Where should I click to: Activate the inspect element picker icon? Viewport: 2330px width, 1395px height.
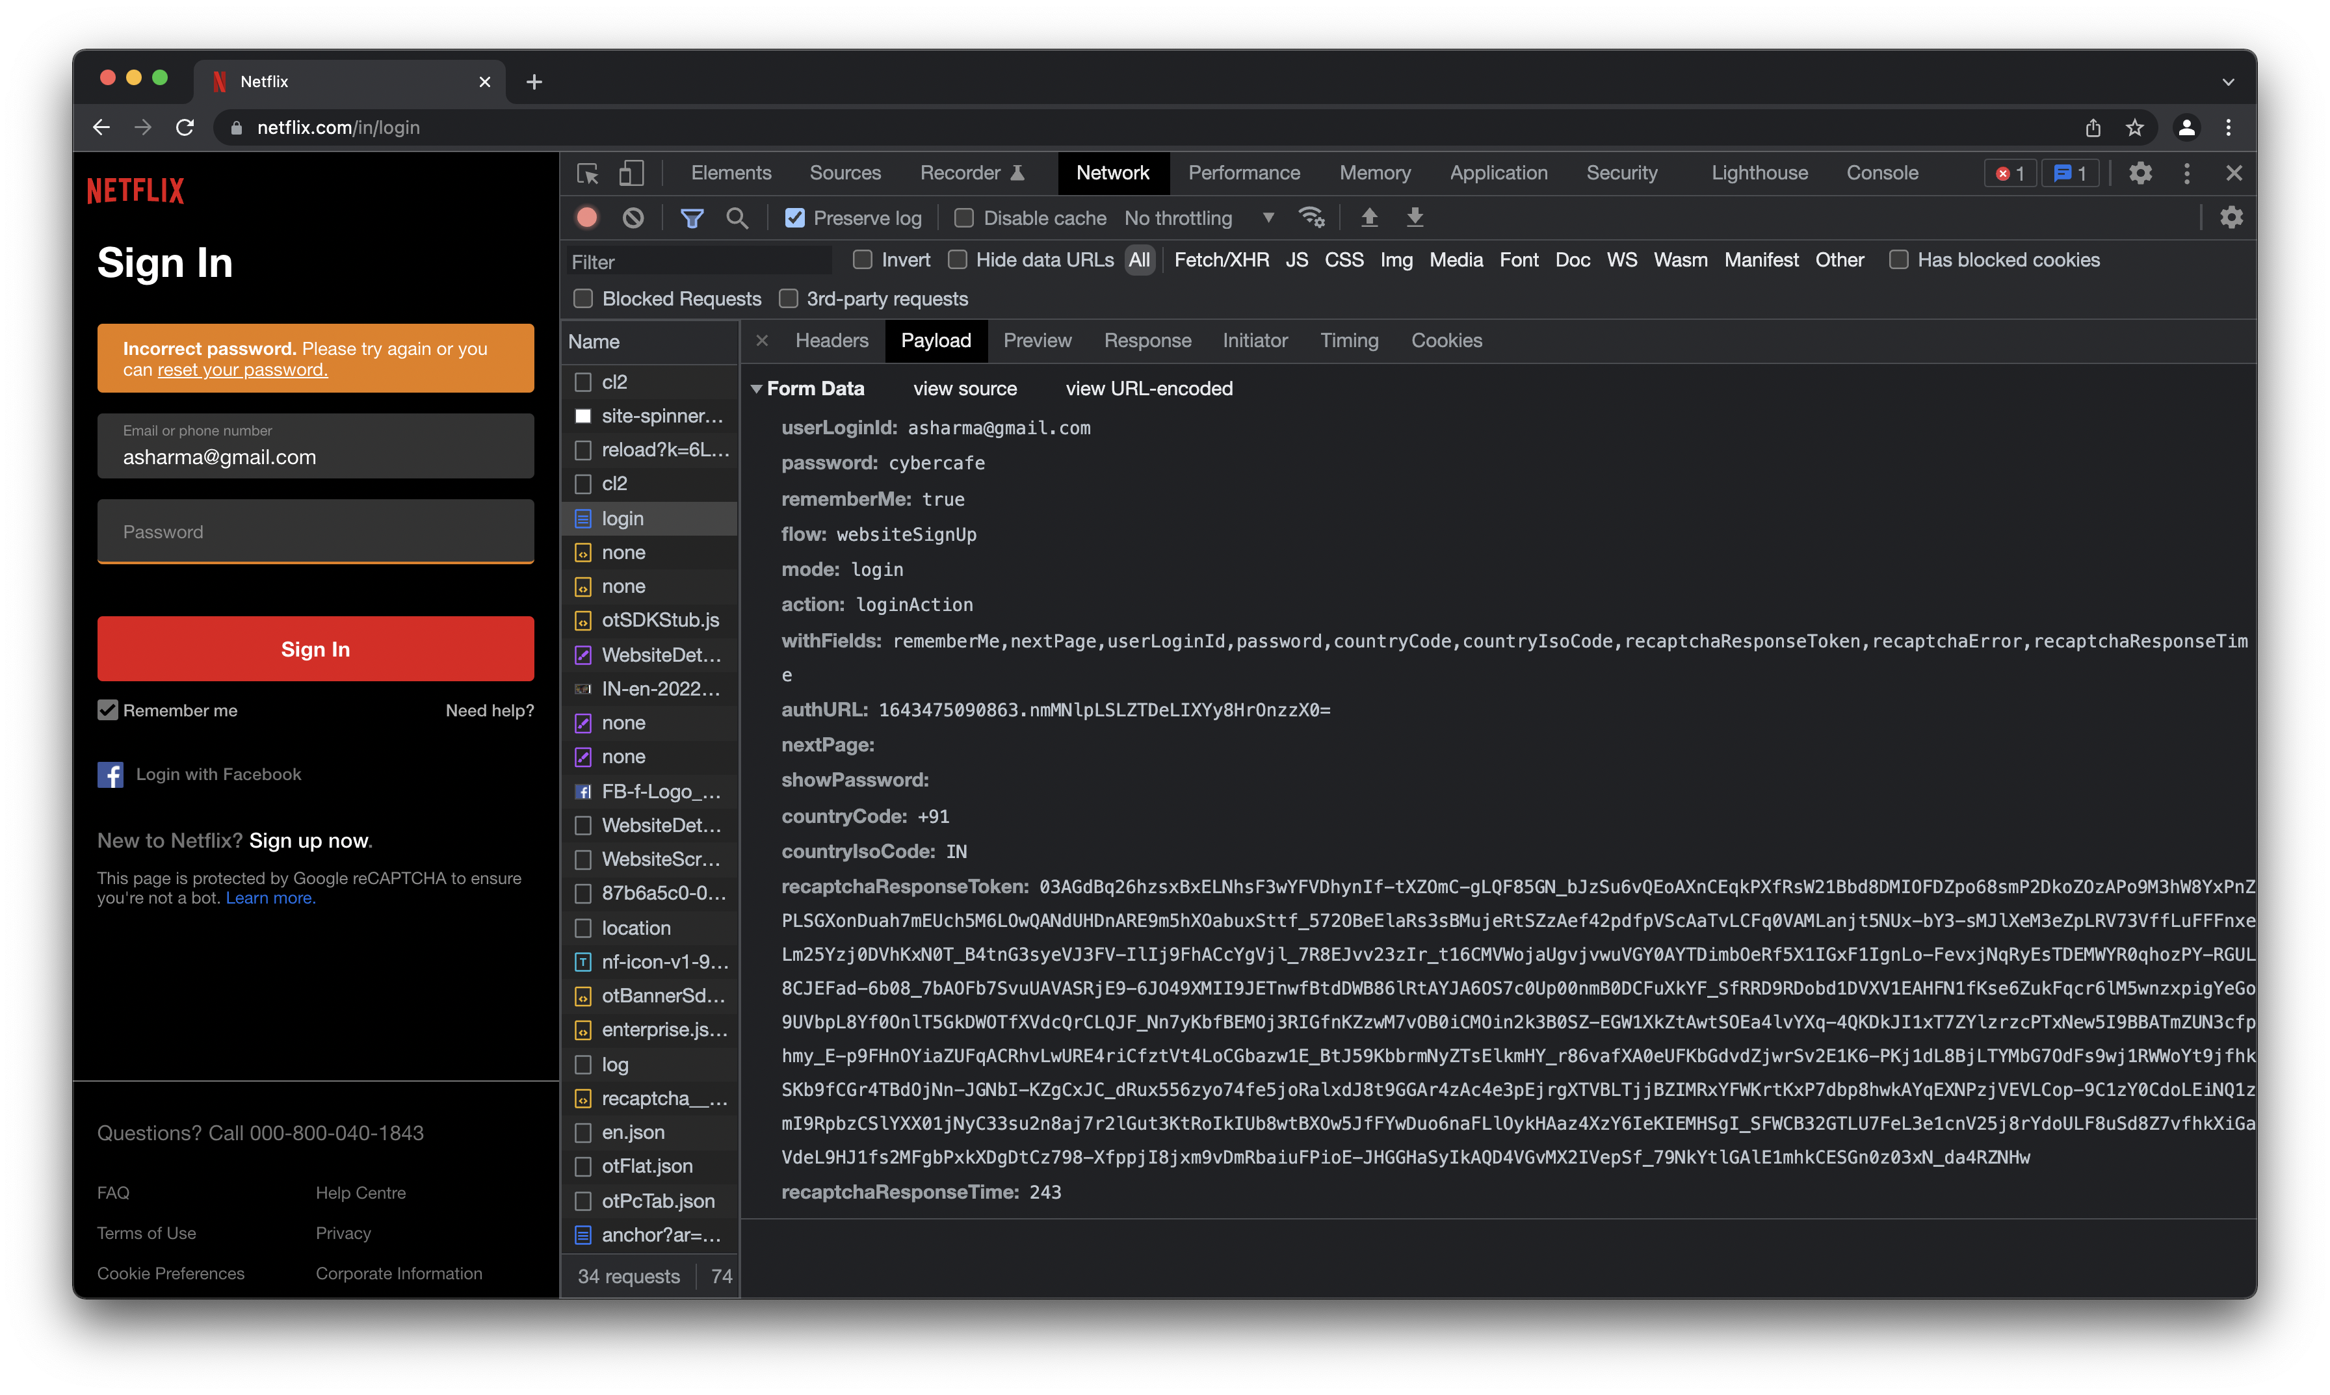point(588,173)
